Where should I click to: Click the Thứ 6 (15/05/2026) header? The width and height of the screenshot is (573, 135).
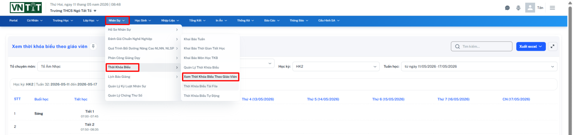click(388, 99)
